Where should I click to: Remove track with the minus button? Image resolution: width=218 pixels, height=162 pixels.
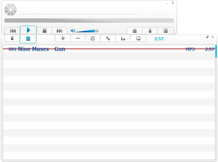point(78,38)
